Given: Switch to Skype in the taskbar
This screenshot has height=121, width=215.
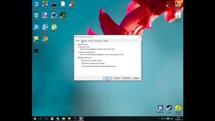Looking at the screenshot, I should 58,119.
